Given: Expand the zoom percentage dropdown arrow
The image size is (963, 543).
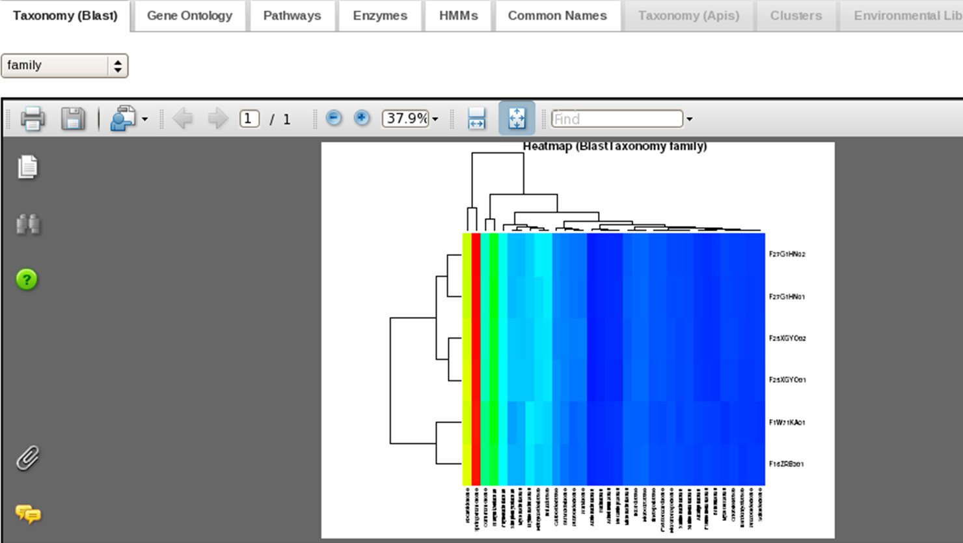Looking at the screenshot, I should pos(435,119).
